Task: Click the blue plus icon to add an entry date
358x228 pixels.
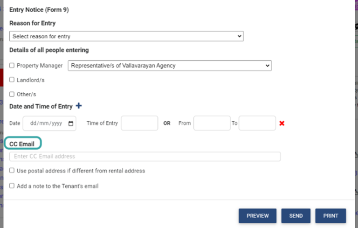Action: click(78, 106)
